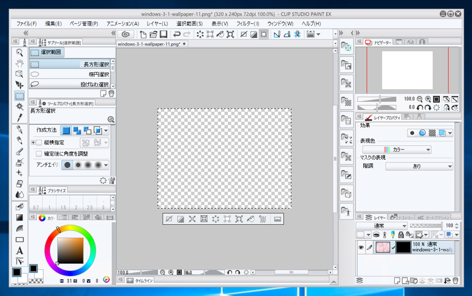Click rotate left icon in Navigator
Viewport: 472px width, 296px height.
pos(420,107)
